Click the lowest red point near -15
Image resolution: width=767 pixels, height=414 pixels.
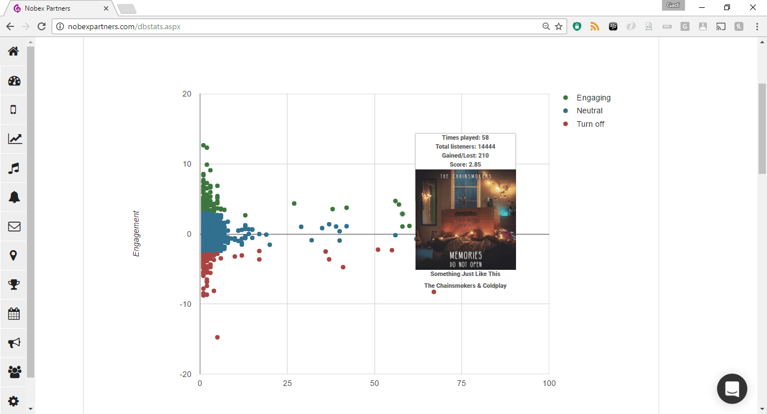[x=217, y=337]
